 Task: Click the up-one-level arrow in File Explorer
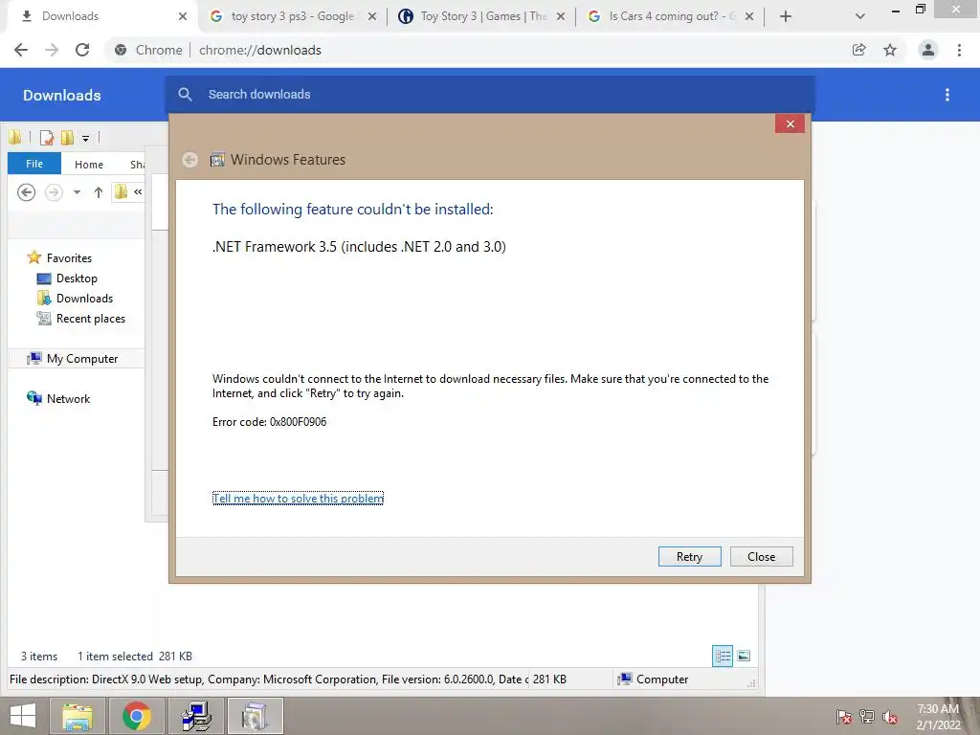pos(99,192)
